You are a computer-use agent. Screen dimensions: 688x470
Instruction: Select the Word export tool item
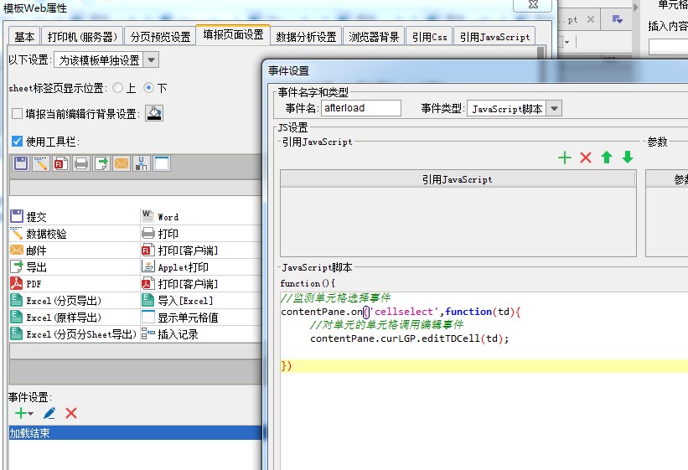[x=201, y=217]
